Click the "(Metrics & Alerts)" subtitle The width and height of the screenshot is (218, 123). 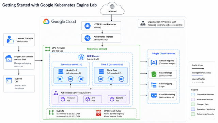(167, 97)
